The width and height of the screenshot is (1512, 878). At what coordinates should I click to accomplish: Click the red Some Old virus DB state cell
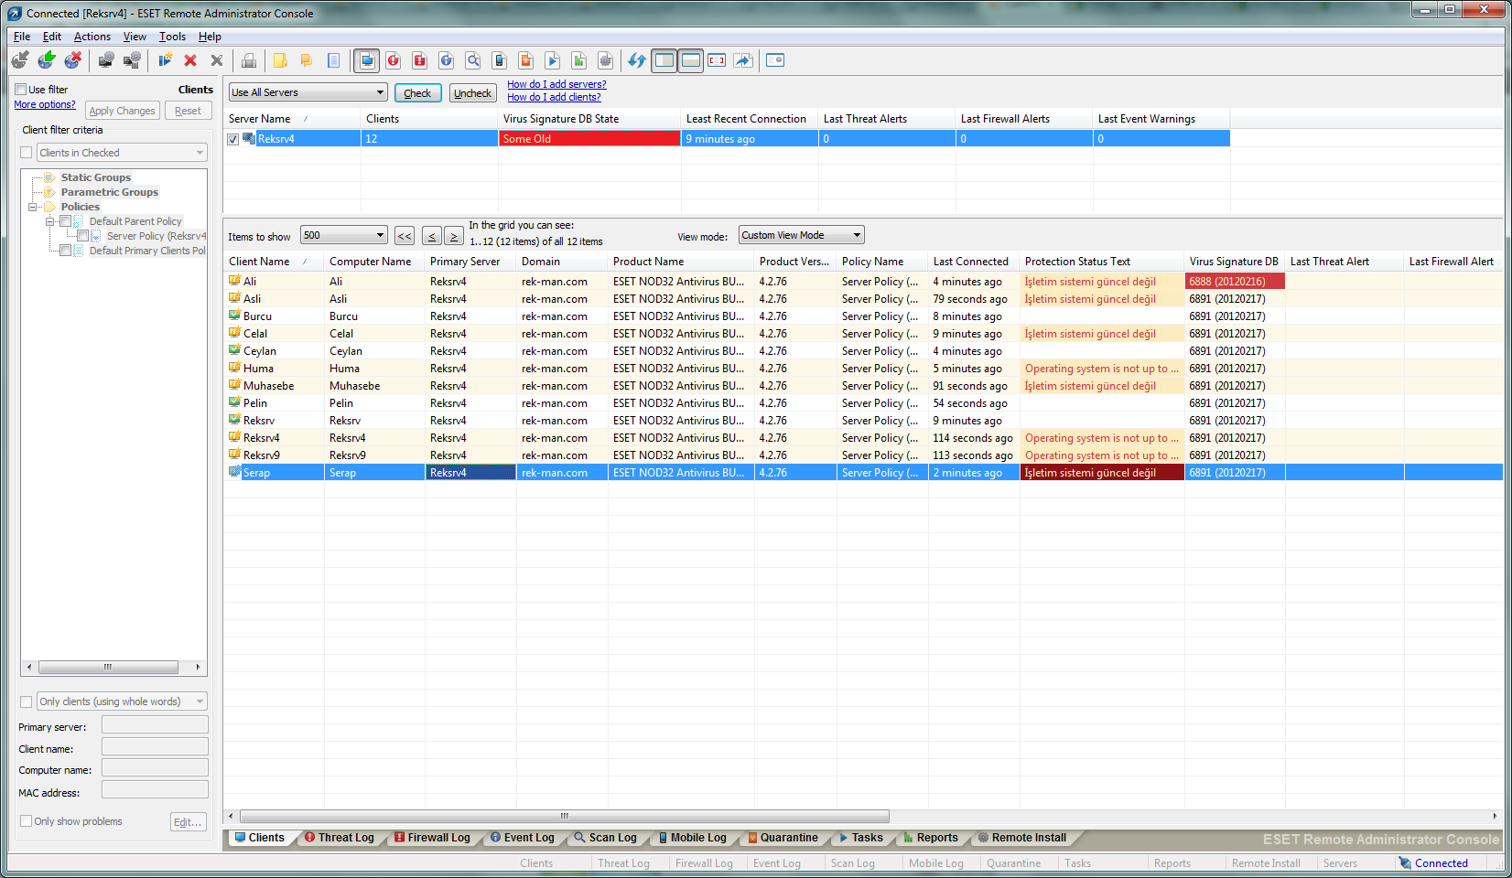[589, 139]
